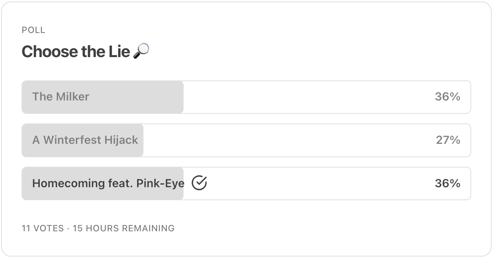The image size is (492, 258).
Task: Select Homecoming feat. Pink-Eye poll option
Action: [246, 183]
